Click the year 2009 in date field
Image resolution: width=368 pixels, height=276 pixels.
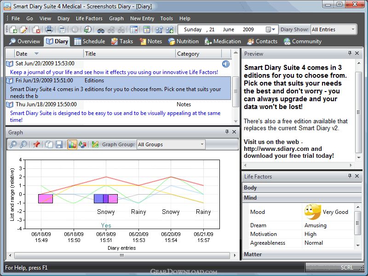(x=248, y=29)
